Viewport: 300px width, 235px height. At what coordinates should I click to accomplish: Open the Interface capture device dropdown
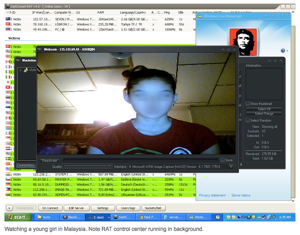coord(231,166)
